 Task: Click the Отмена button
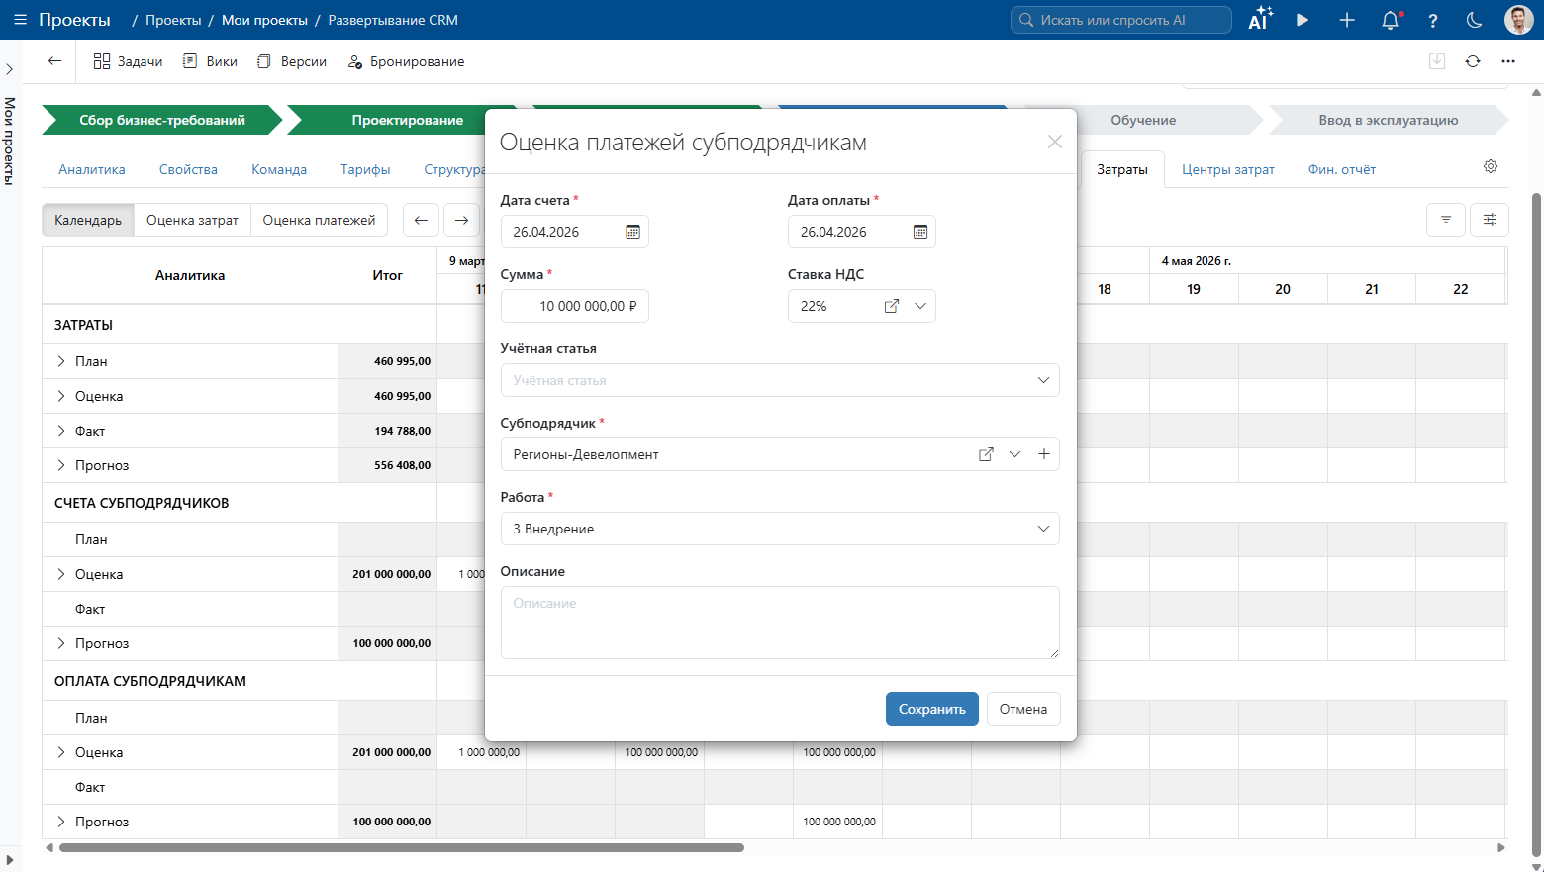pos(1022,709)
